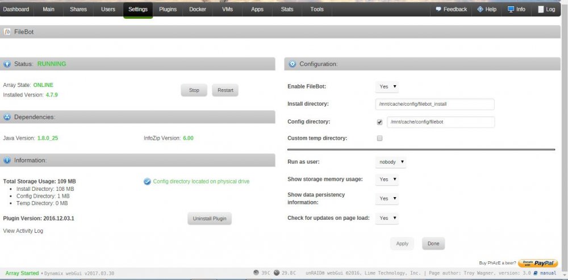
Task: Select the Settings tab
Action: (x=138, y=10)
